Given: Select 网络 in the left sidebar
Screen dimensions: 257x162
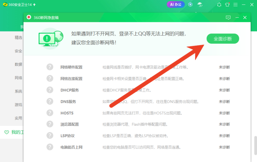Looking at the screenshot, I should click(18, 78).
